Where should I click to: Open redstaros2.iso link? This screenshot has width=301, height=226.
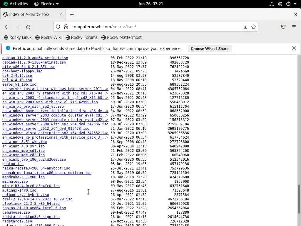(17, 221)
